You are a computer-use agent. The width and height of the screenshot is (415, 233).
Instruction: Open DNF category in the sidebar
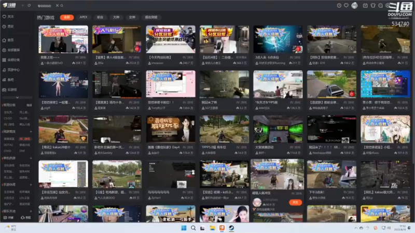22,151
